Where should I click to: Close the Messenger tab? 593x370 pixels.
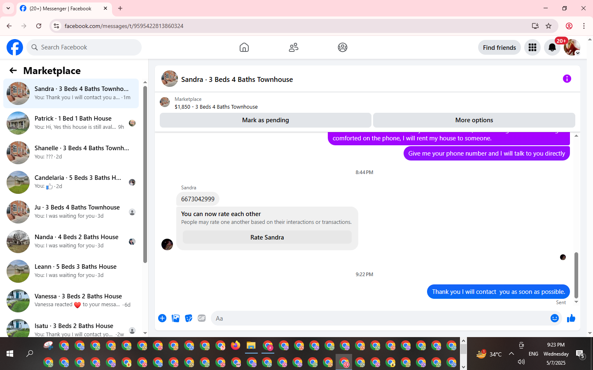105,8
